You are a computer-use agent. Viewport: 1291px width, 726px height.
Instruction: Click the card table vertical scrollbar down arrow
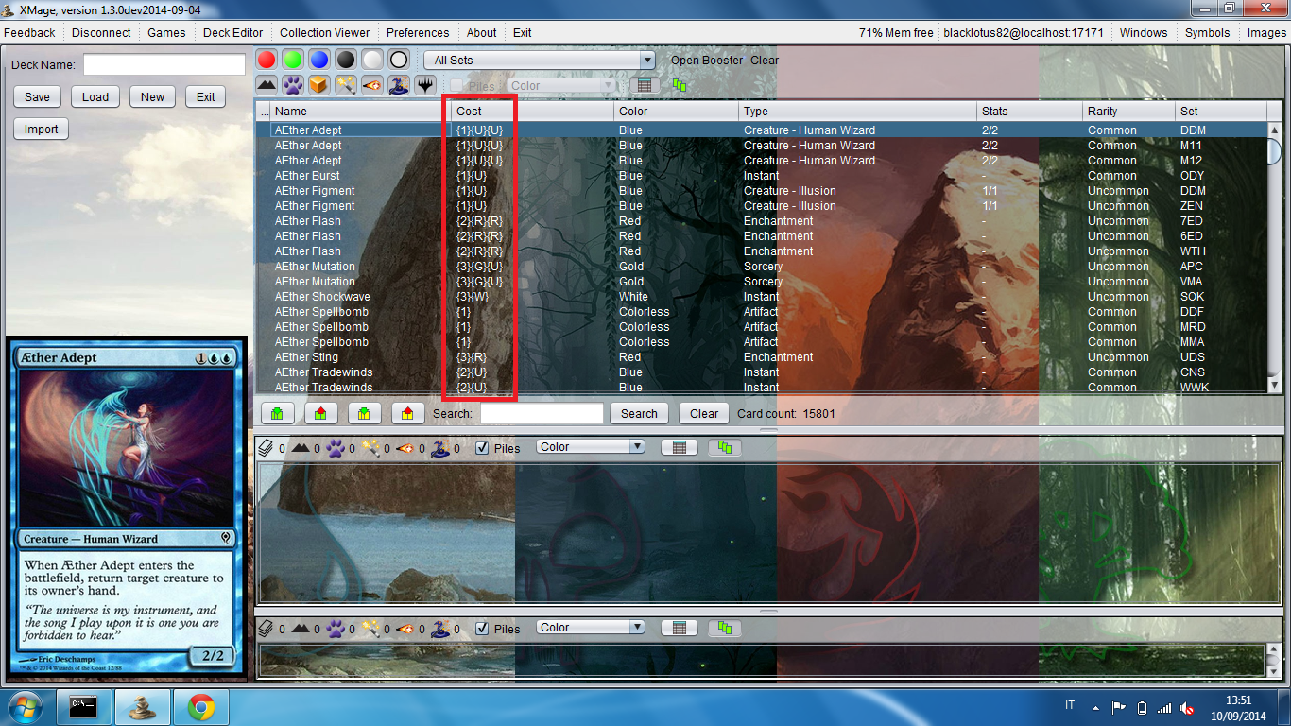click(1274, 385)
